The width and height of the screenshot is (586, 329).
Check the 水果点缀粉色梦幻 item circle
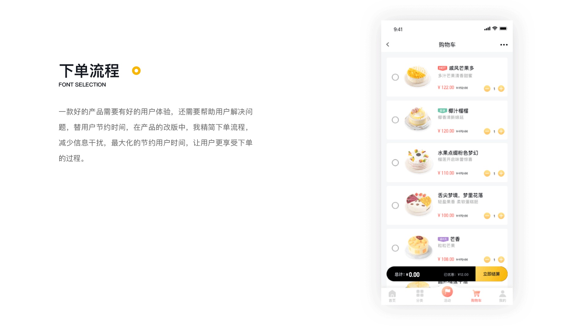point(395,162)
